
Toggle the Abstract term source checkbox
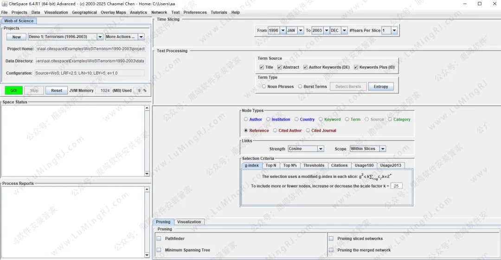tap(280, 67)
